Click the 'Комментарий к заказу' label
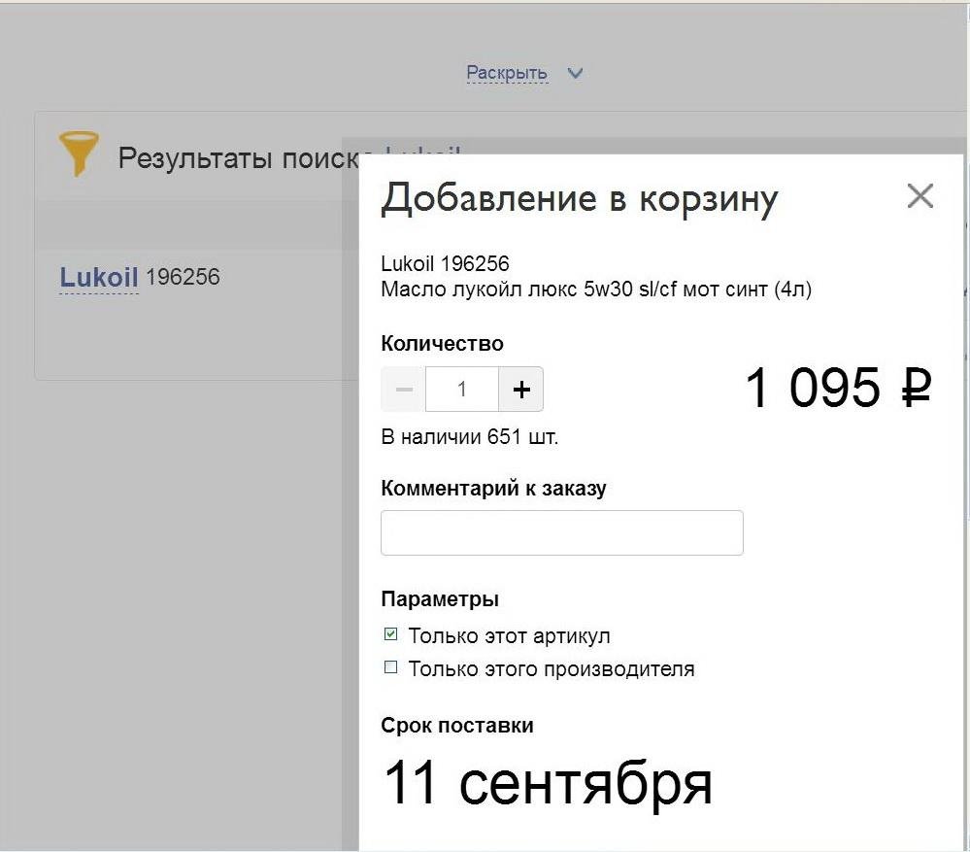Viewport: 970px width, 852px height. click(493, 489)
